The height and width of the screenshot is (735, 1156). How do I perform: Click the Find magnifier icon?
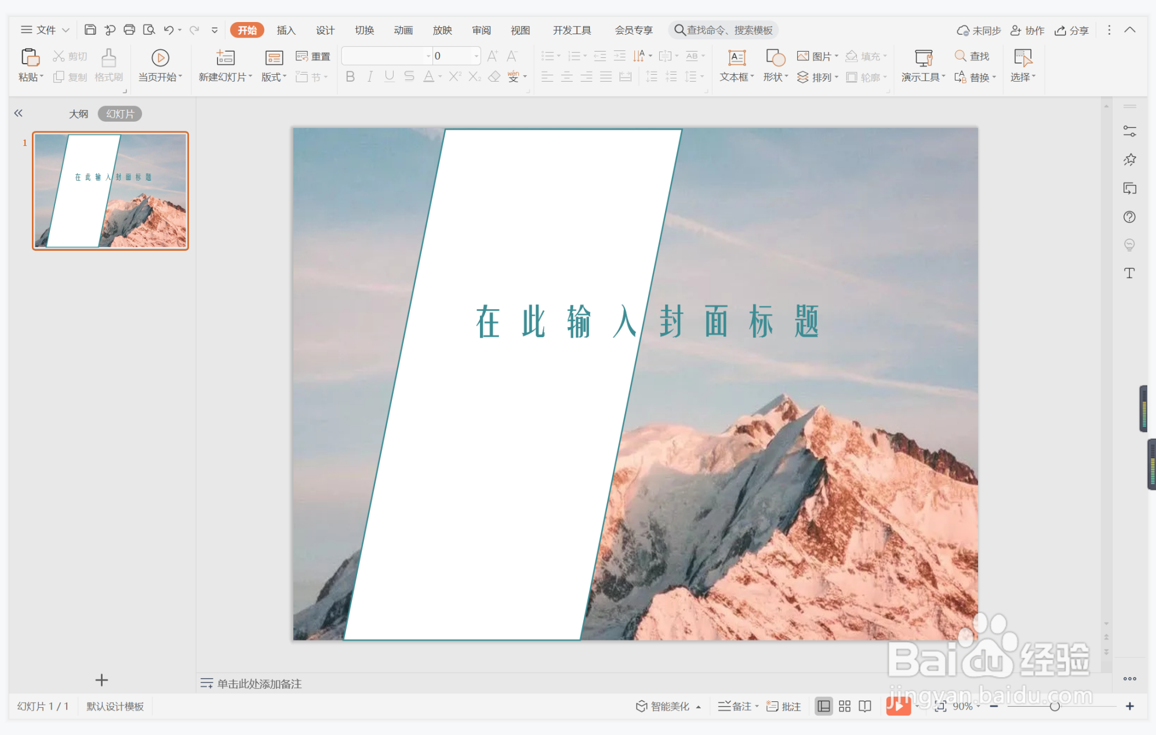pyautogui.click(x=960, y=56)
